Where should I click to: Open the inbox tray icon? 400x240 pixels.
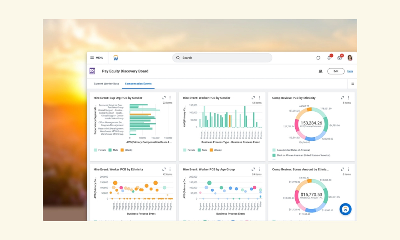click(x=340, y=58)
